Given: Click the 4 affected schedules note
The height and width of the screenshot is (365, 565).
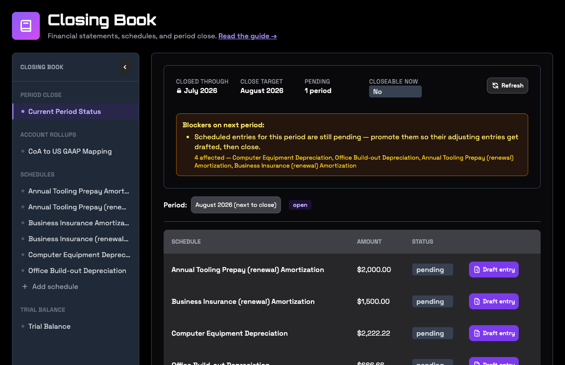Looking at the screenshot, I should (x=354, y=162).
